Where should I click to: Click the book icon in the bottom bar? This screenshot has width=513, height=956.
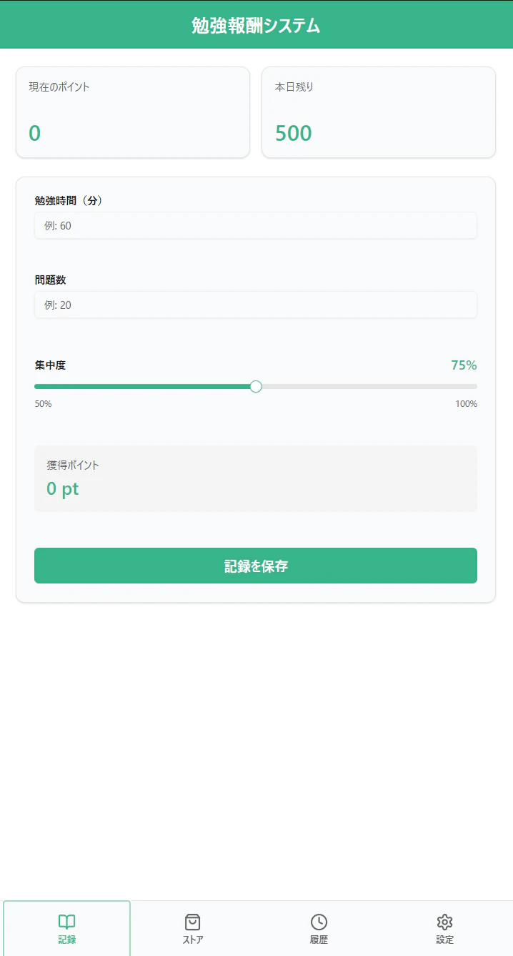pyautogui.click(x=66, y=921)
